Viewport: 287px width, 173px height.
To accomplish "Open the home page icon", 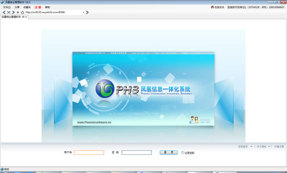I will (18, 12).
